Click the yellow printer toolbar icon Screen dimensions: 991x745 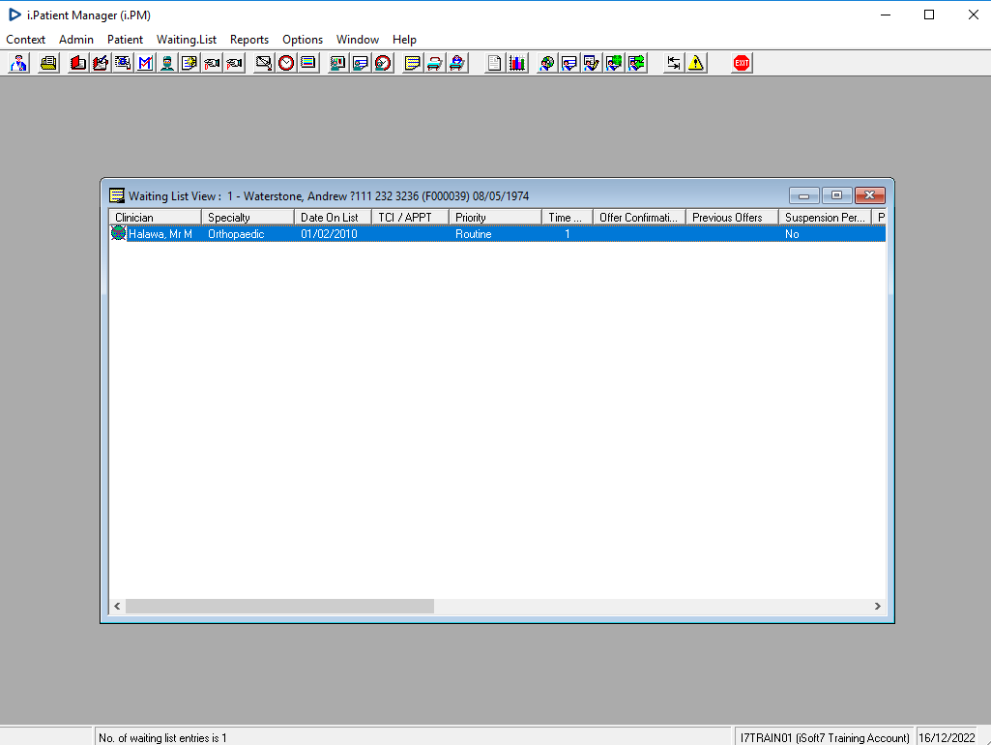48,63
